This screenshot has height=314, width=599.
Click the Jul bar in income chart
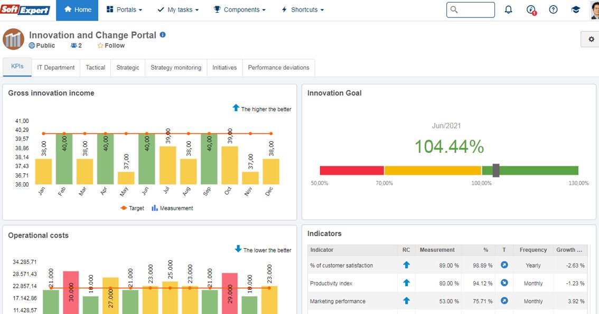(x=167, y=165)
